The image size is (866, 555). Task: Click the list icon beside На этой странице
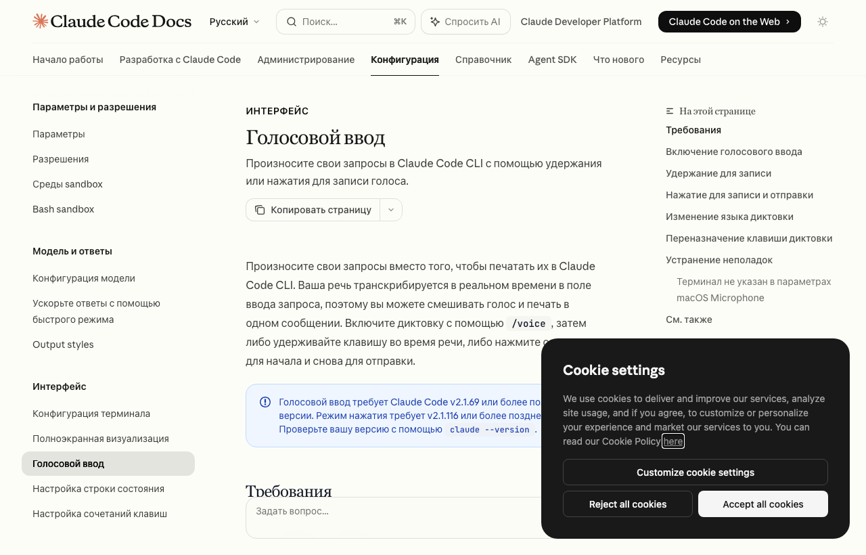pos(670,111)
